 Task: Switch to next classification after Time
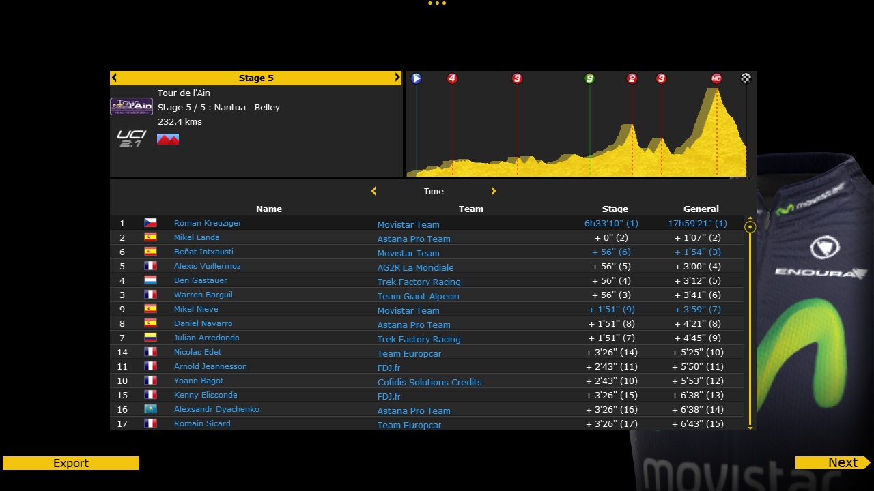point(493,192)
